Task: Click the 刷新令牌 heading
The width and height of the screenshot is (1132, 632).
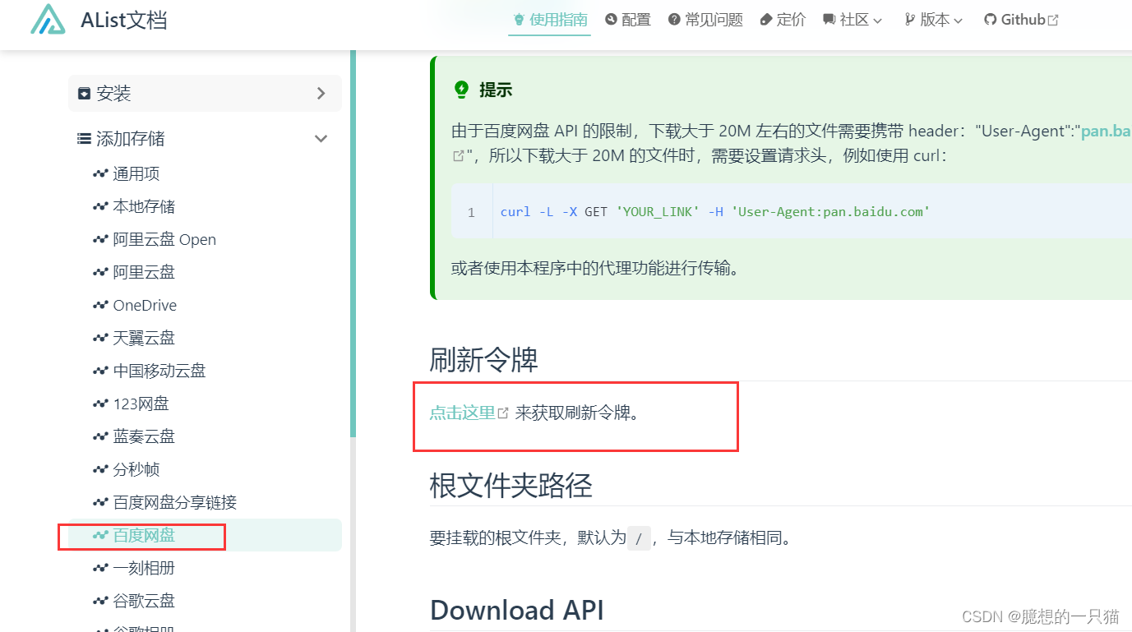Action: pos(483,360)
